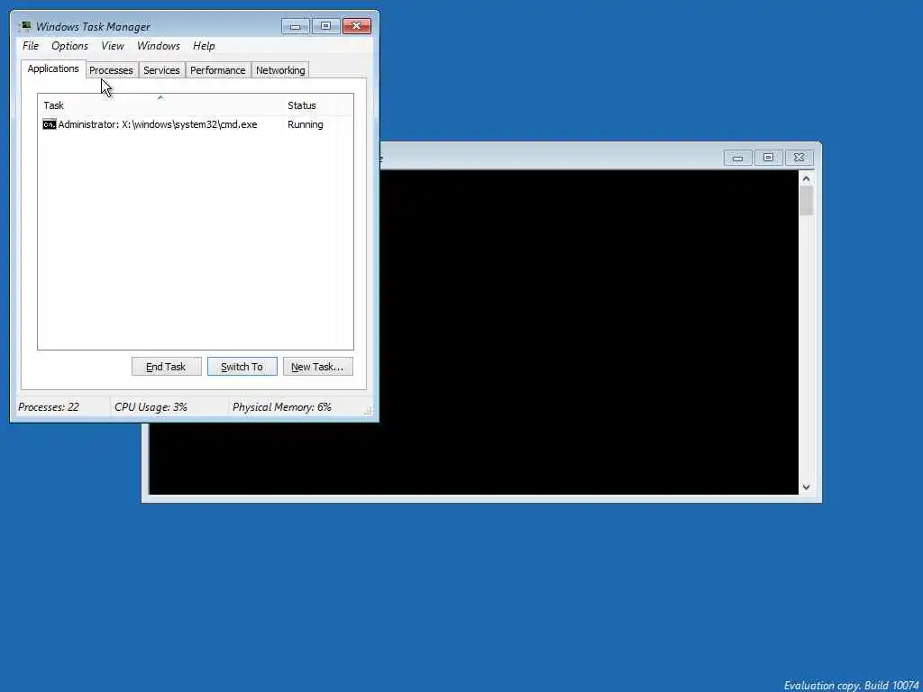Open the File menu
The image size is (923, 692).
(x=31, y=46)
